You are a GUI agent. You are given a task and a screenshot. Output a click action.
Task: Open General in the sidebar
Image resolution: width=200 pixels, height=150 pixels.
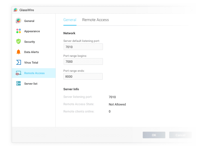[34, 21]
